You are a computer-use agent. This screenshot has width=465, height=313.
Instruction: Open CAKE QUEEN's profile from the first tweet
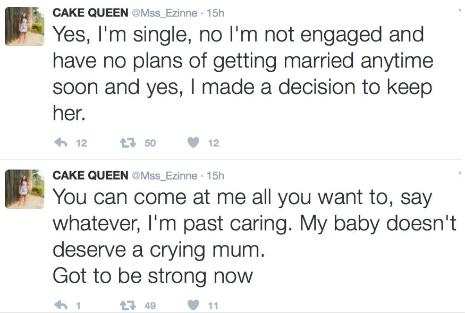click(90, 12)
